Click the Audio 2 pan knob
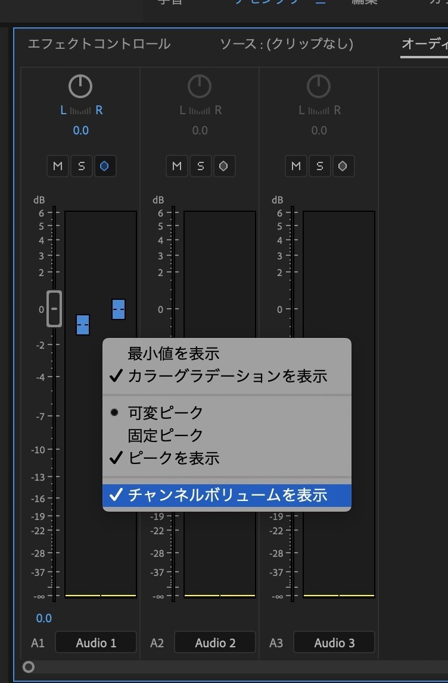Screen dimensions: 448x683 200,87
